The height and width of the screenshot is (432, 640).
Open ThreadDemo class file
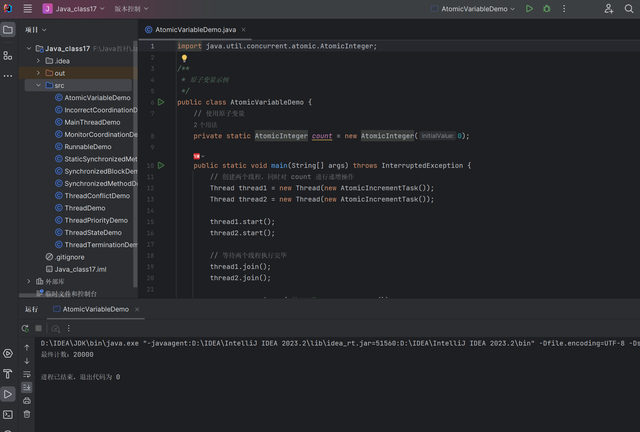[80, 208]
